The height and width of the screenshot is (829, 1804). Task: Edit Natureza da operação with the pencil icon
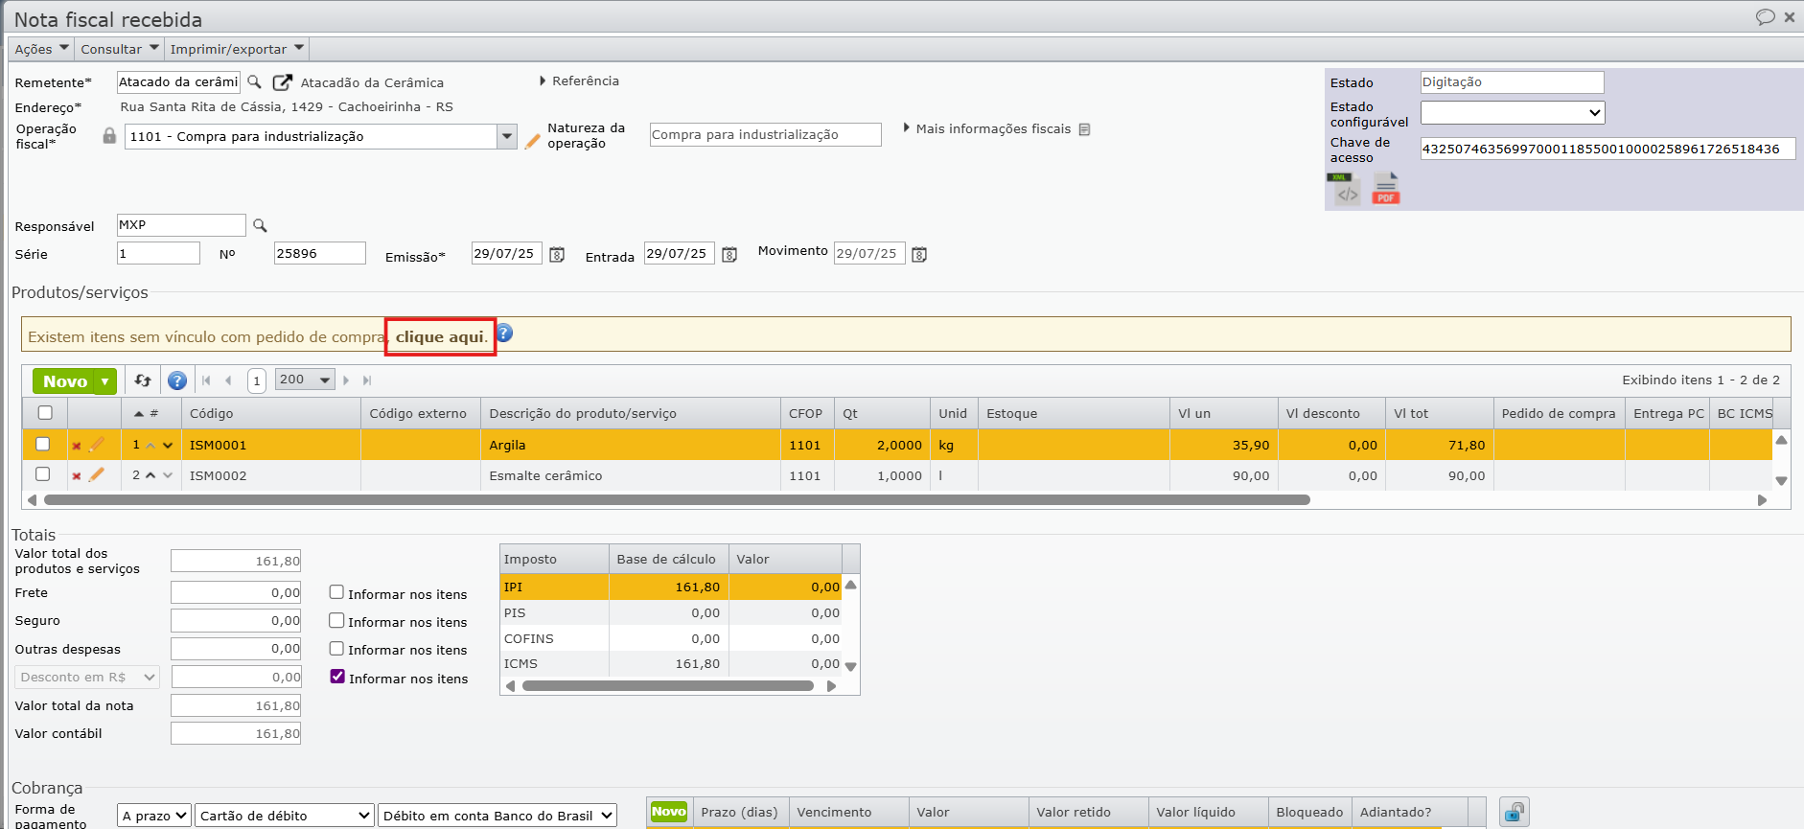coord(533,141)
